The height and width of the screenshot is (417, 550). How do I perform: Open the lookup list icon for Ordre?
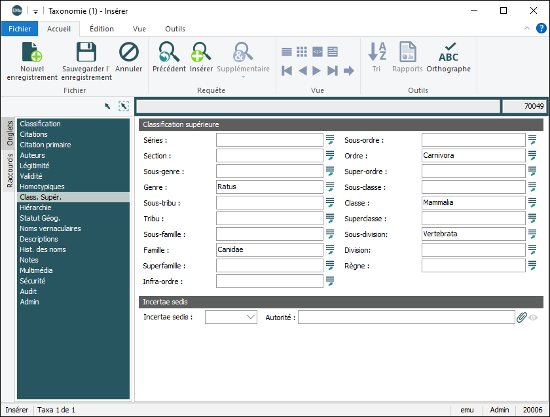point(533,156)
